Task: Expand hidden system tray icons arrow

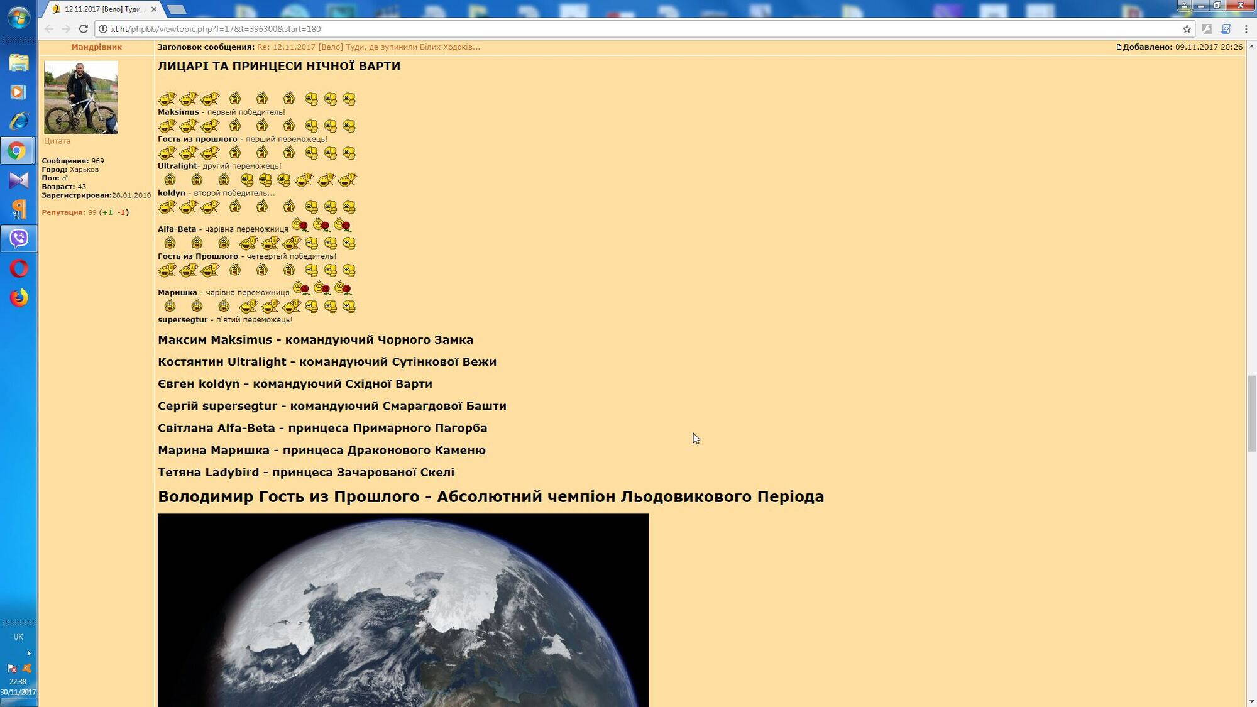Action: [x=29, y=654]
